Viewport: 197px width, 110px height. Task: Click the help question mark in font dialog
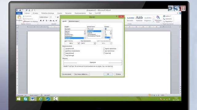point(117,16)
